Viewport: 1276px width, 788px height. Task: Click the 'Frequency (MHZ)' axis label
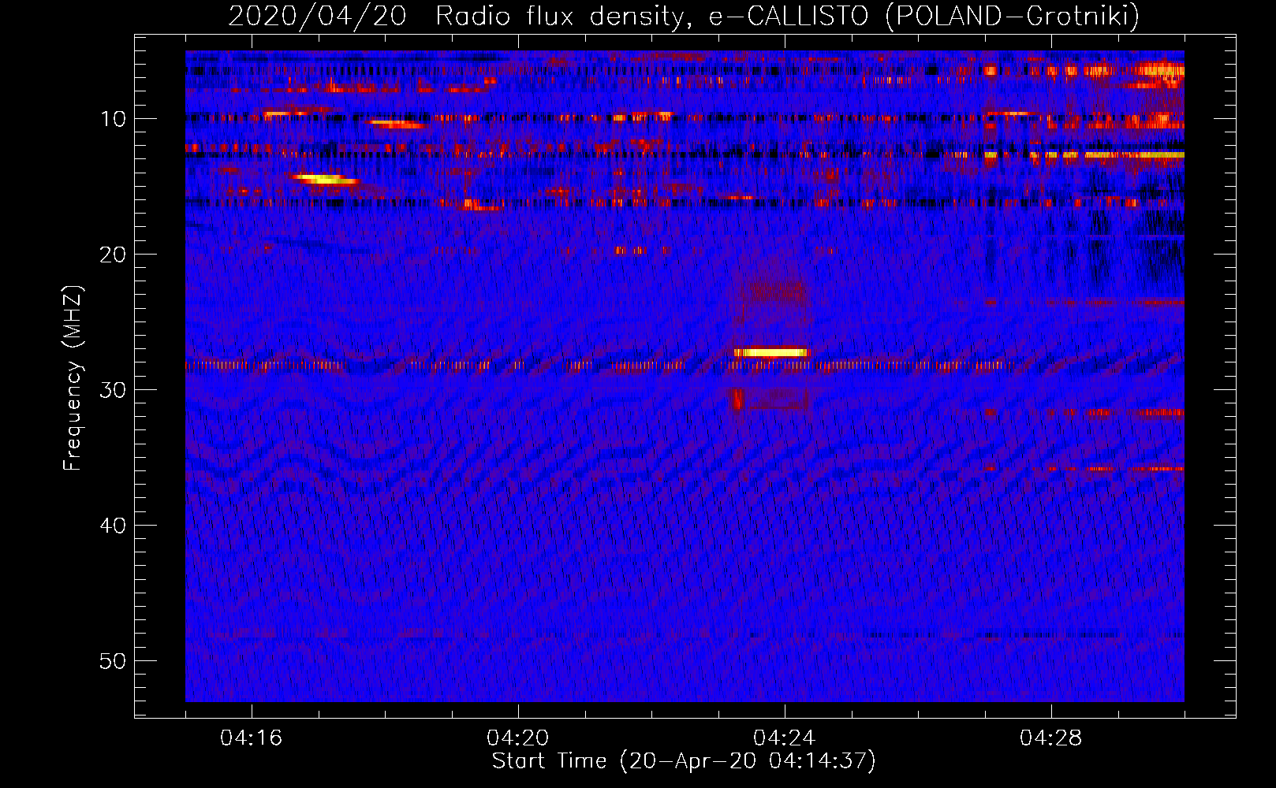click(x=73, y=378)
